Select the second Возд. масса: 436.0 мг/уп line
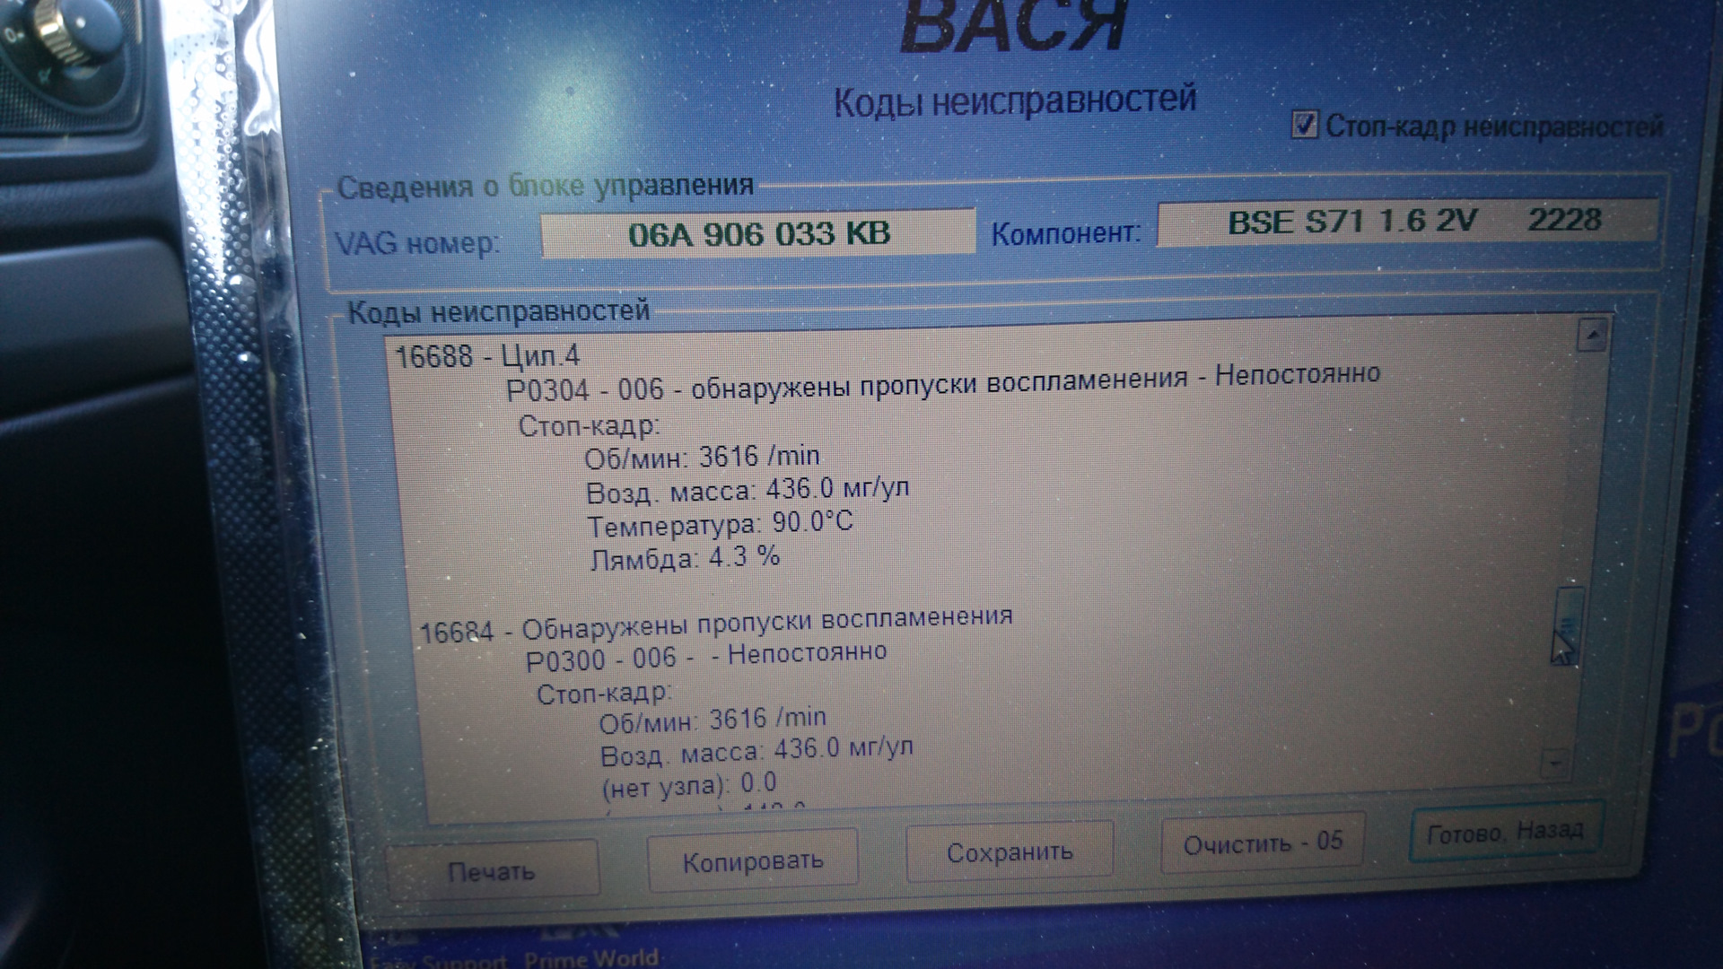The width and height of the screenshot is (1723, 969). point(757,752)
